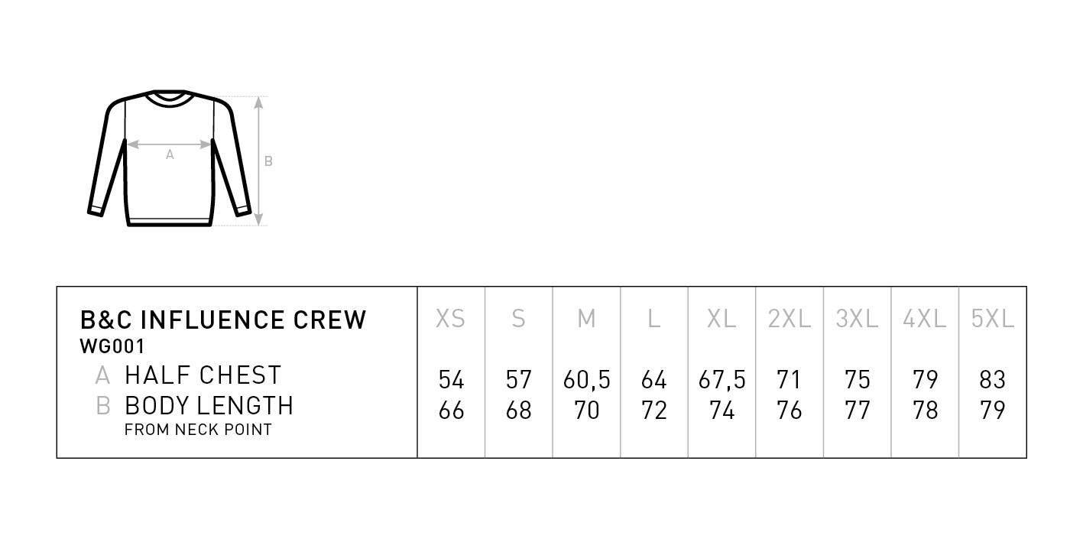1083x542 pixels.
Task: Click the BODY LENGTH row label
Action: pos(209,405)
